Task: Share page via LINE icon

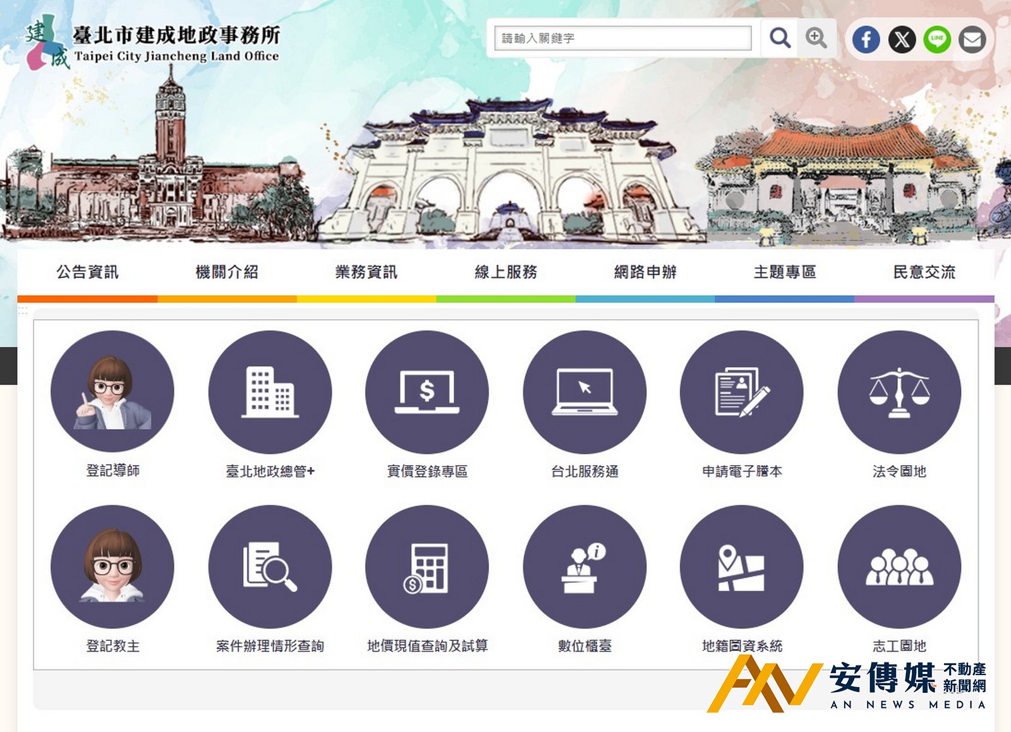Action: [x=937, y=40]
